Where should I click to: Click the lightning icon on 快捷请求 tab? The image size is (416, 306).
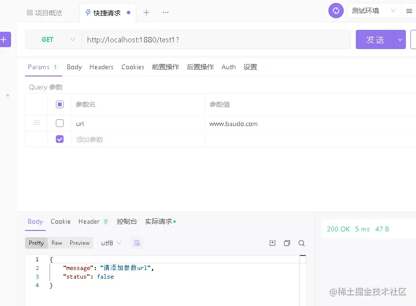[x=88, y=12]
